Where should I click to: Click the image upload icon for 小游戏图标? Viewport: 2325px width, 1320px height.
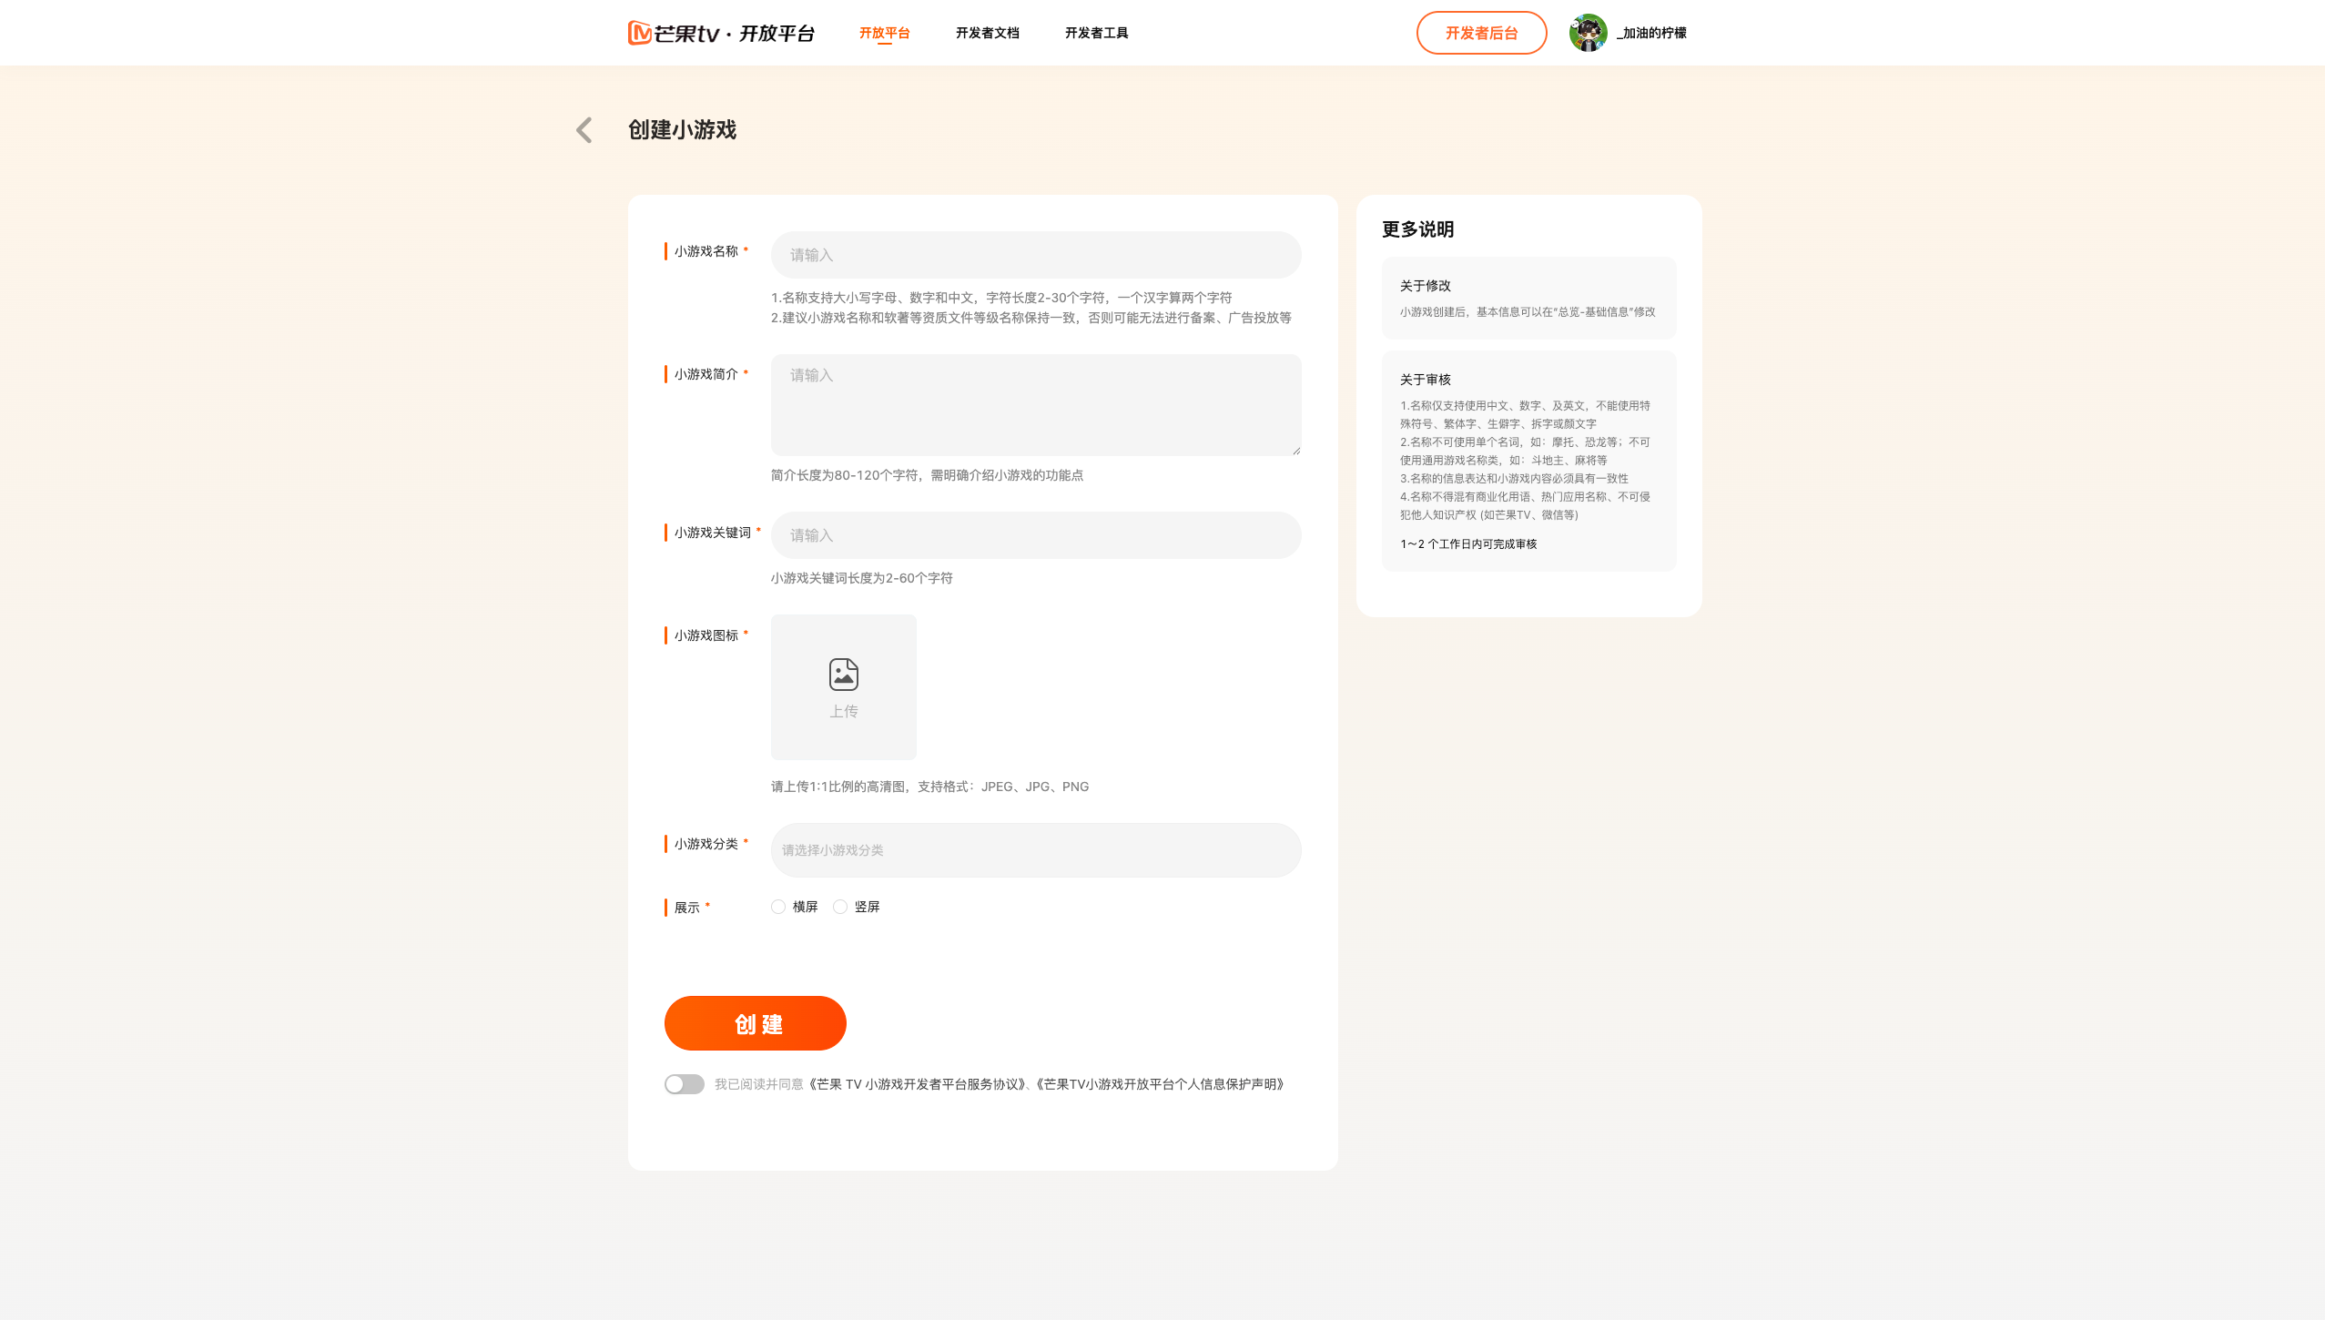843,675
